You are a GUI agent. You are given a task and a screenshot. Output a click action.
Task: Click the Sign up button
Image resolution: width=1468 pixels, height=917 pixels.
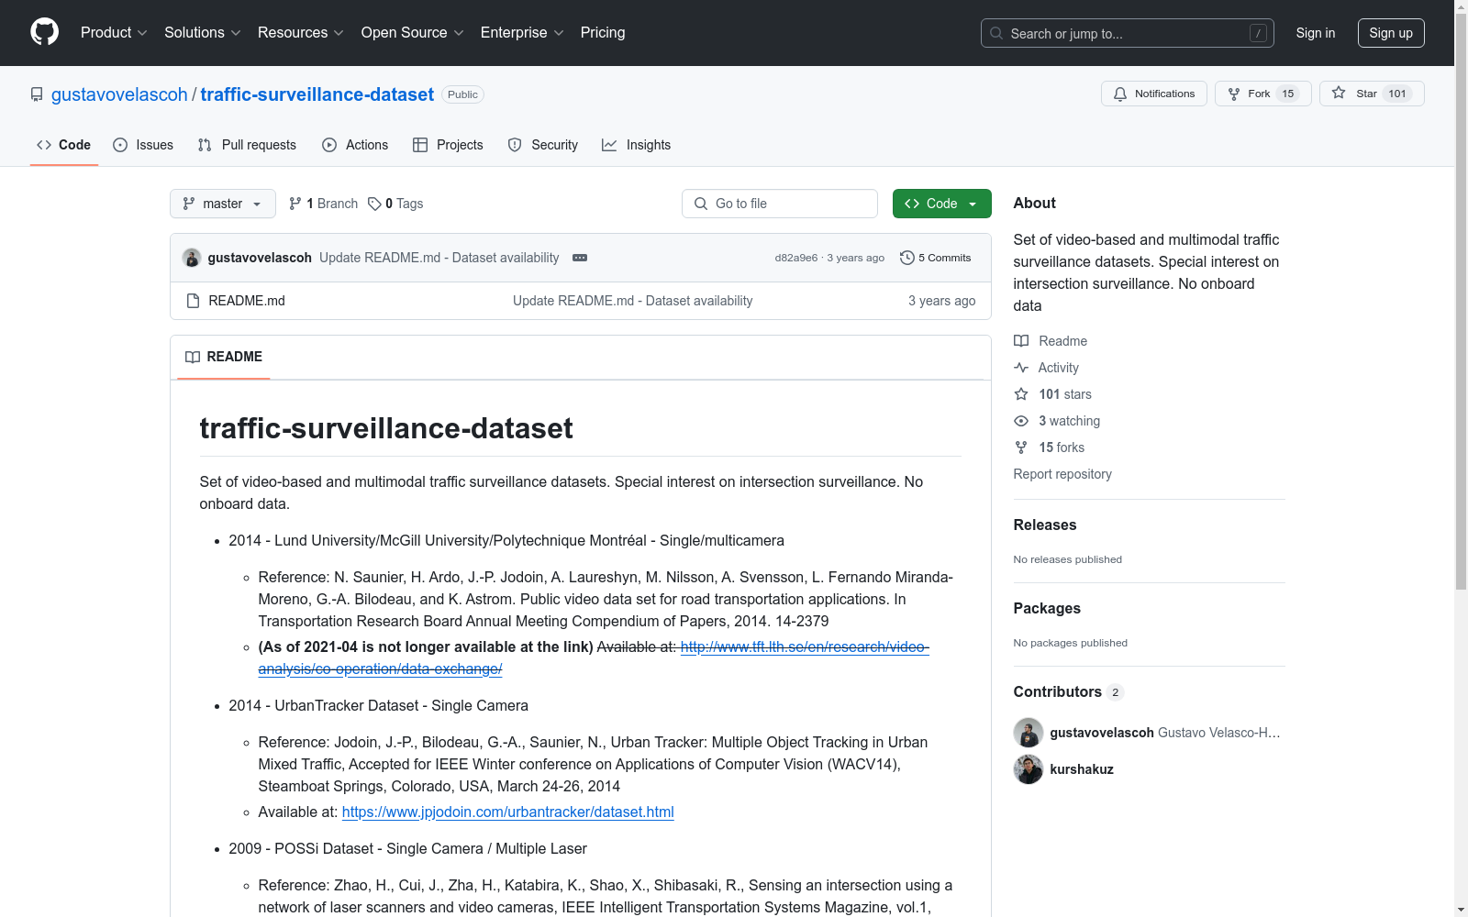click(x=1390, y=33)
